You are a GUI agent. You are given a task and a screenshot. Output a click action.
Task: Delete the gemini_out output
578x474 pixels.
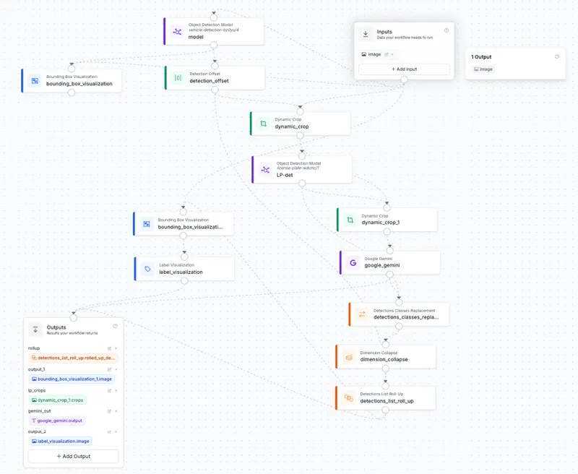tap(116, 411)
